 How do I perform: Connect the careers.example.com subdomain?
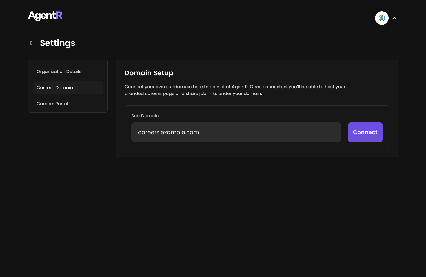(365, 132)
